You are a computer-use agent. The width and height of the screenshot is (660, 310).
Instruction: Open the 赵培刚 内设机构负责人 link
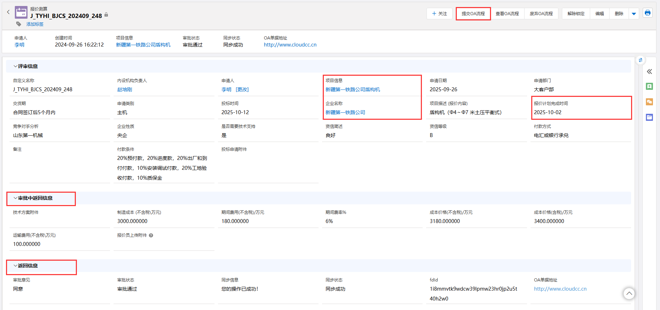125,89
